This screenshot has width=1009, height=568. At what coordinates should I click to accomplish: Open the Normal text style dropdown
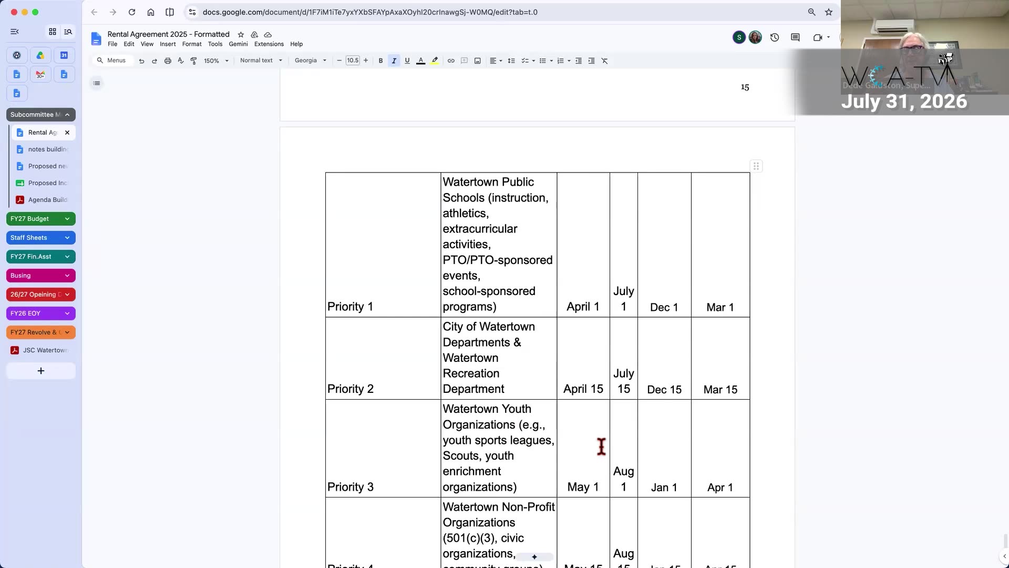(261, 60)
